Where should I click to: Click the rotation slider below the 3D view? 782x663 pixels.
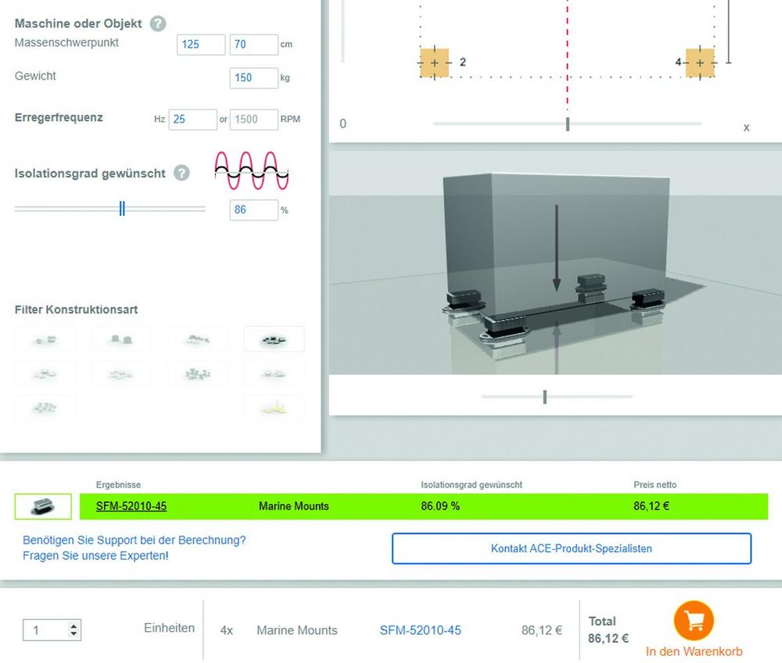[557, 397]
